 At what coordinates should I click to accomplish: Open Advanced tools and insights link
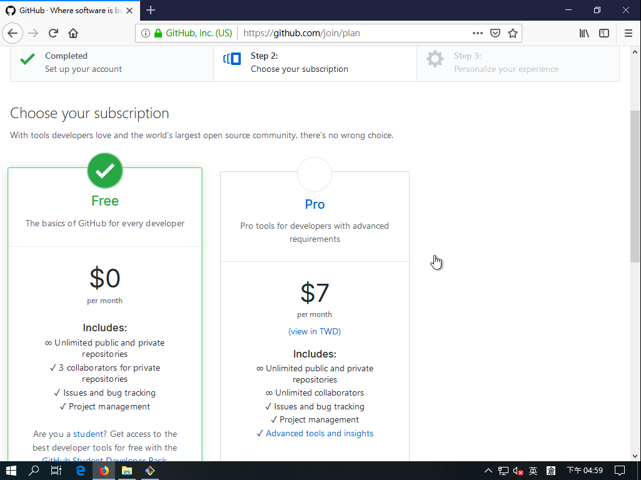tap(320, 433)
